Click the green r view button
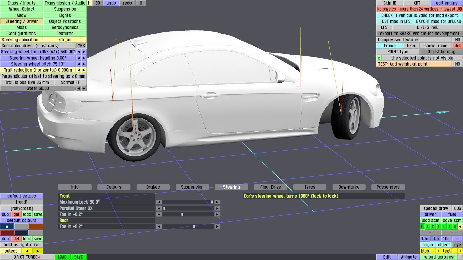 [x=439, y=226]
